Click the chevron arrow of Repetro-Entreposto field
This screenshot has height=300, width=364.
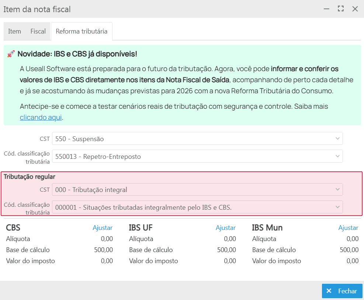[337, 156]
